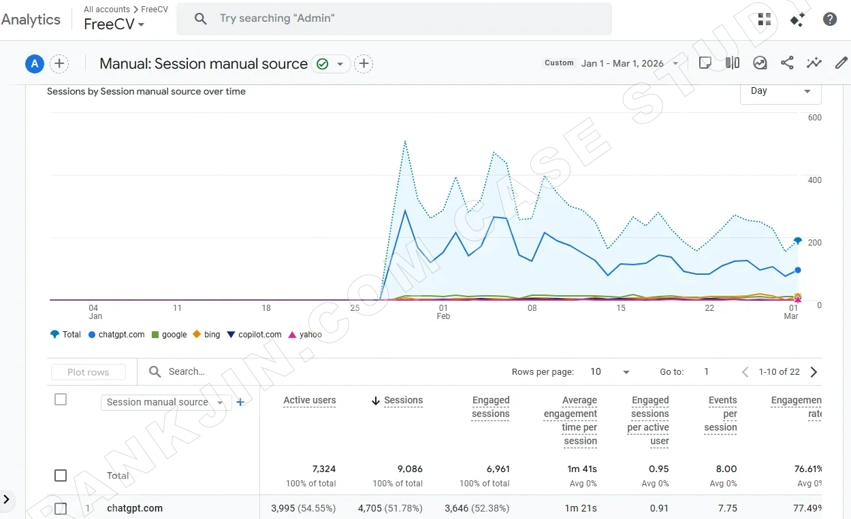Open the report Insights icon
The image size is (851, 519).
click(760, 62)
